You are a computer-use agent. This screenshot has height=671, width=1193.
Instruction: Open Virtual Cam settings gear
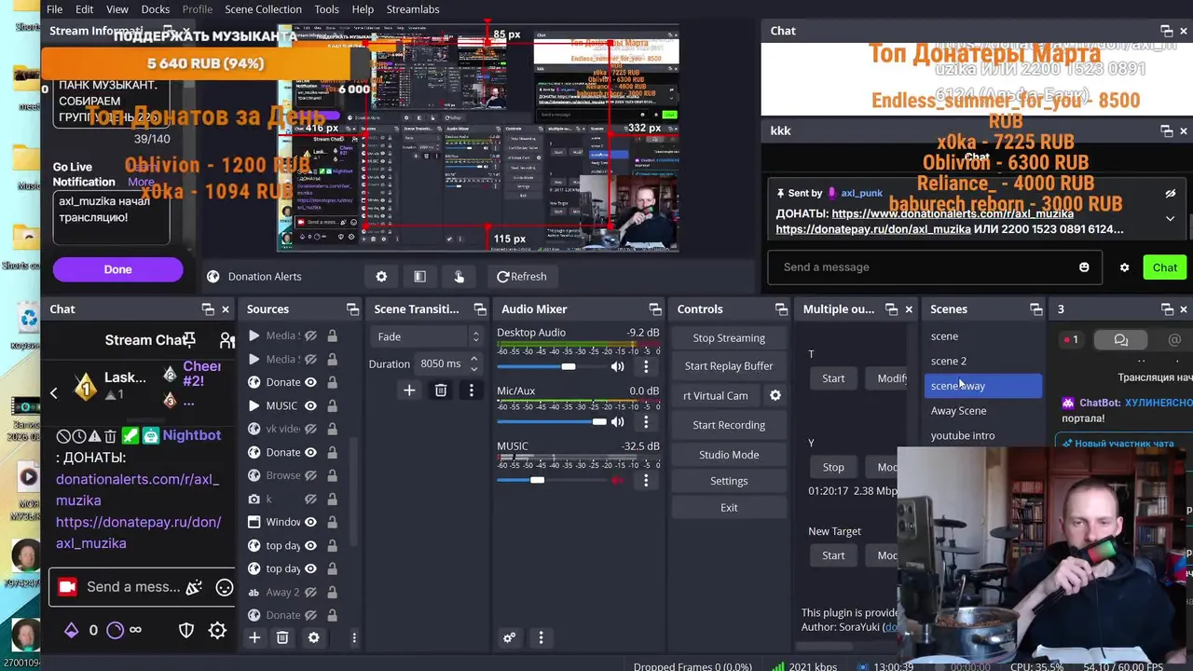(775, 395)
